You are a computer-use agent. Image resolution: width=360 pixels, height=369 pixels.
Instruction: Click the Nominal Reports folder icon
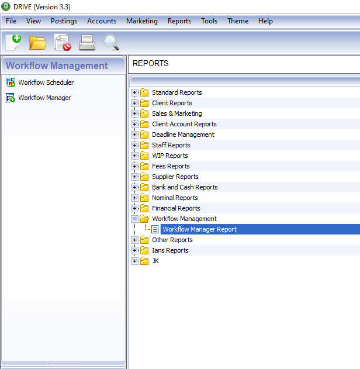coord(144,198)
